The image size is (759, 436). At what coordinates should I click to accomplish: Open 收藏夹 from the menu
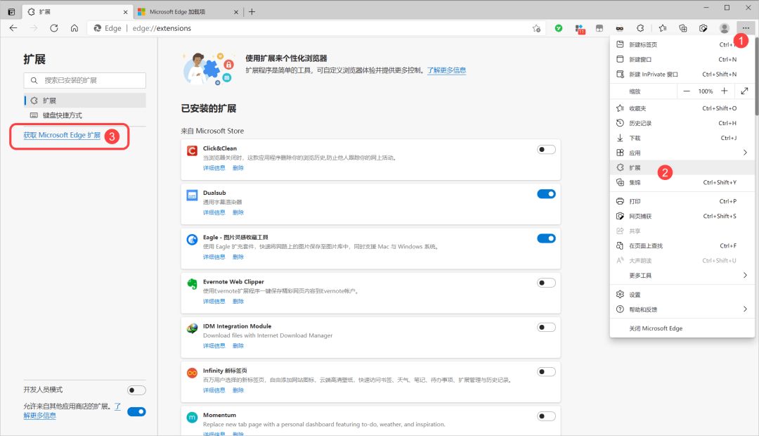682,108
